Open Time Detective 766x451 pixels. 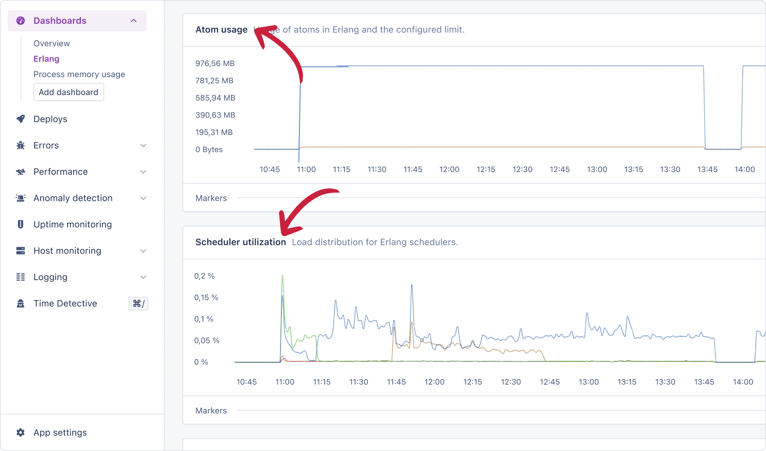[x=65, y=304]
